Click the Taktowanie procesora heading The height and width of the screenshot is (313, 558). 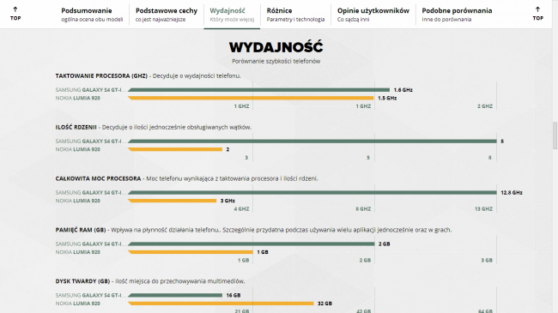point(101,75)
